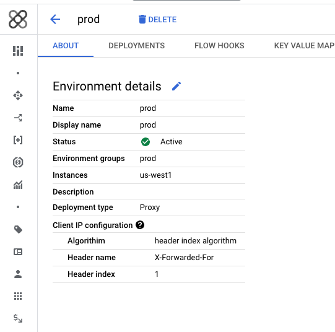This screenshot has width=335, height=332.
Task: Click the lower dot separator in sidebar
Action: [18, 207]
